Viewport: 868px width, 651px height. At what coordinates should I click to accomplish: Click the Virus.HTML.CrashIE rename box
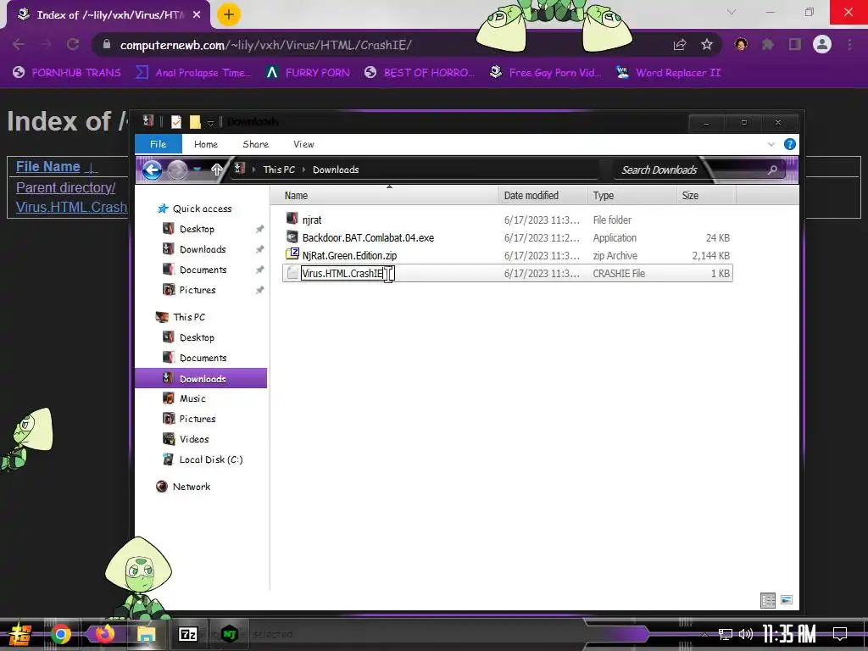click(347, 274)
